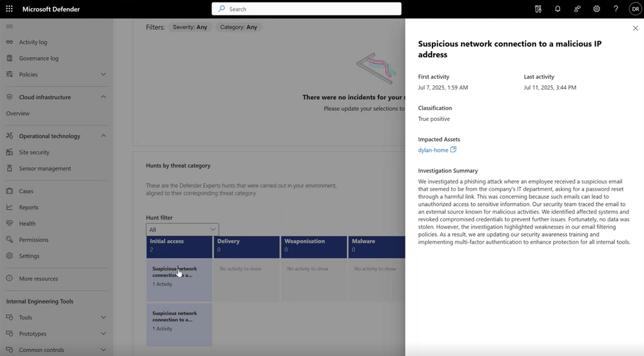Select the Malware category header

click(376, 247)
